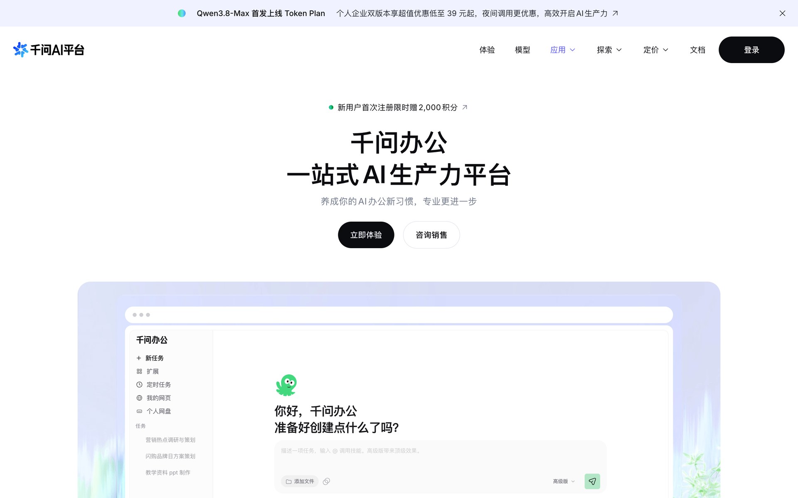This screenshot has height=498, width=798.
Task: Expand the 应用 dropdown menu
Action: [x=563, y=50]
